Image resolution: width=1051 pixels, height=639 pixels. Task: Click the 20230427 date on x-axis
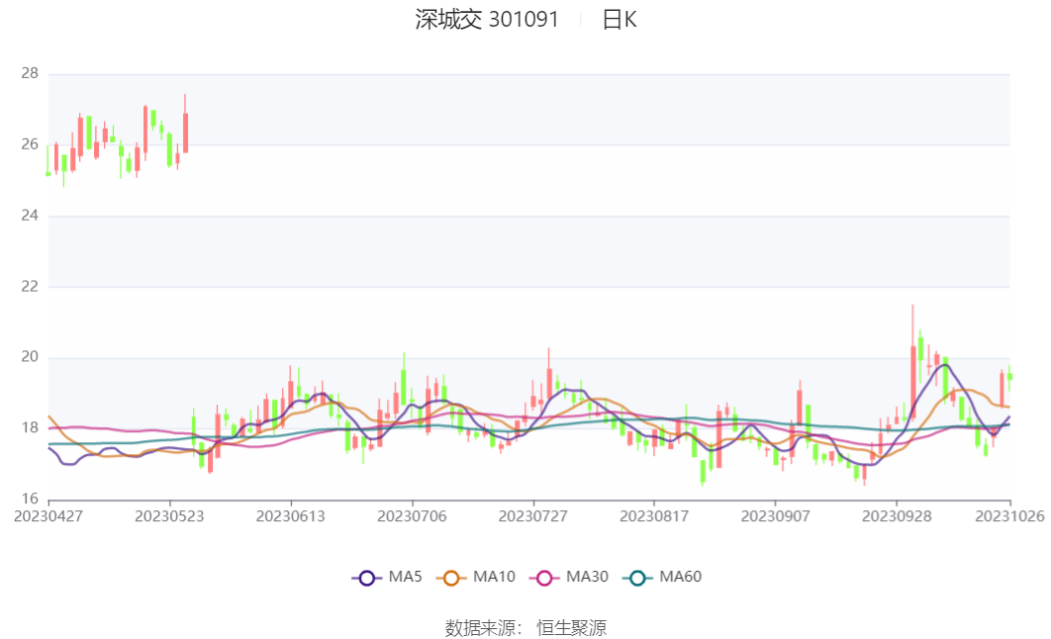point(48,516)
